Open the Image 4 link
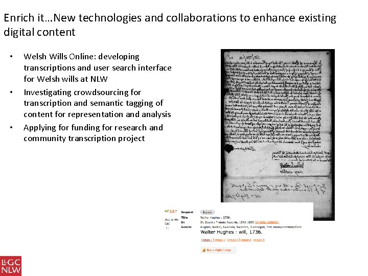368x276 pixels. (x=246, y=240)
